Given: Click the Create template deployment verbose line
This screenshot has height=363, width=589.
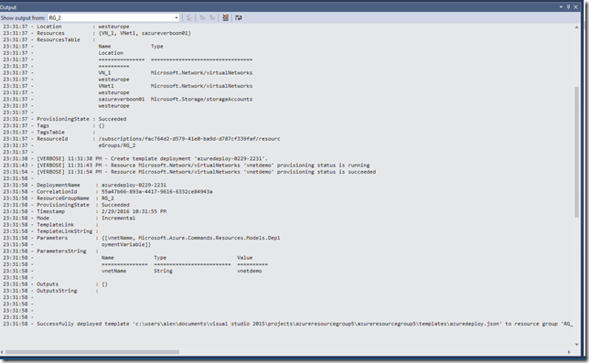Looking at the screenshot, I should pyautogui.click(x=152, y=159).
